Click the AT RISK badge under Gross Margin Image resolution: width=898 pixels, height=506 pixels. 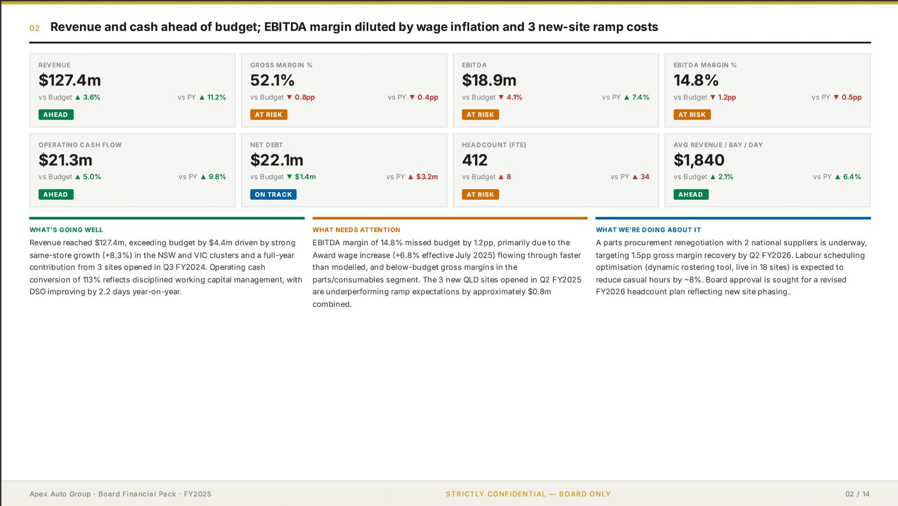pos(269,115)
